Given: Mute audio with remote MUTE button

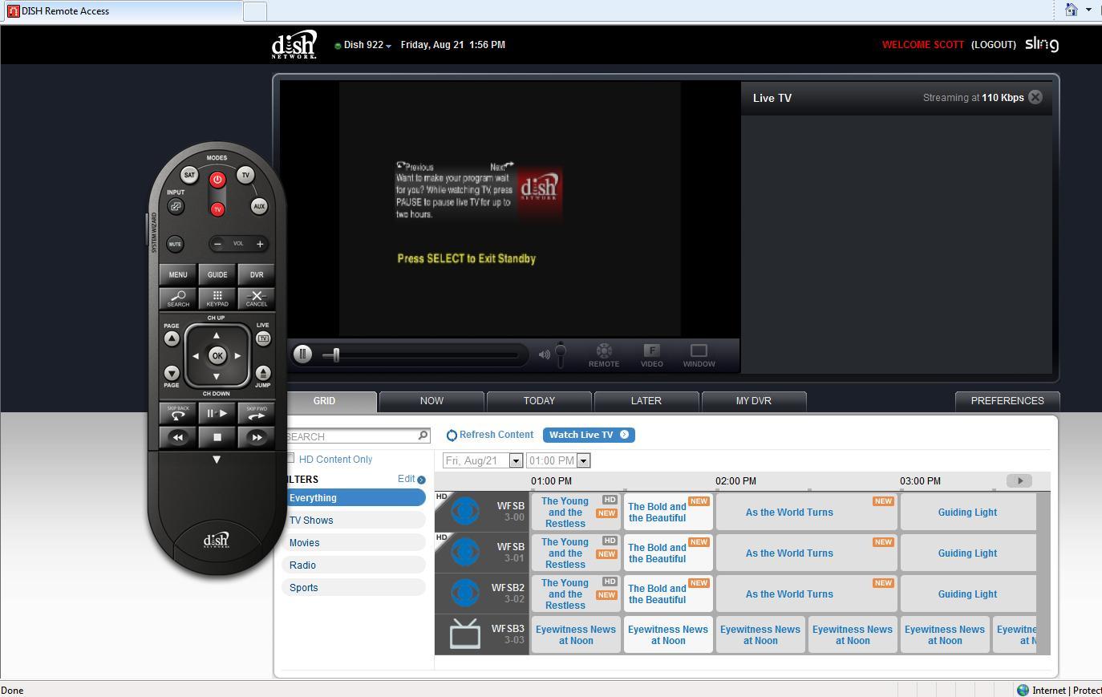Looking at the screenshot, I should 175,244.
